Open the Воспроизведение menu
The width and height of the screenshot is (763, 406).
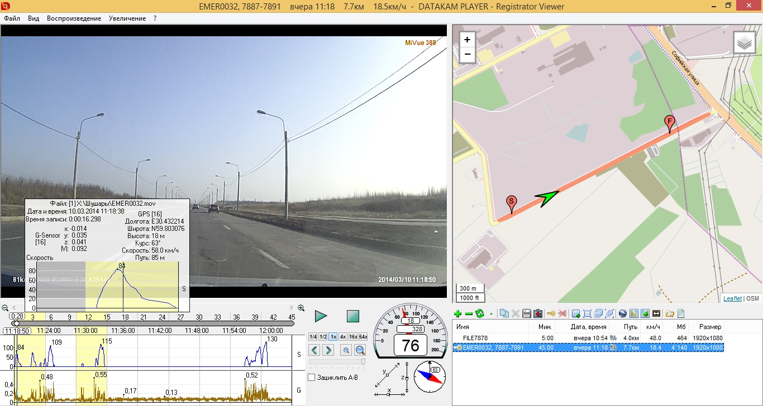(74, 18)
